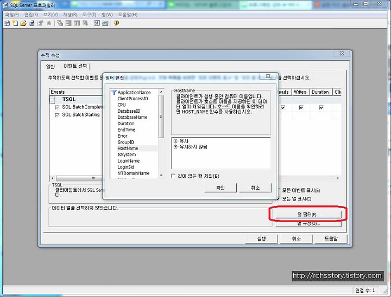This screenshot has height=297, width=391.
Task: Open the 창(W) menu
Action: click(x=107, y=15)
